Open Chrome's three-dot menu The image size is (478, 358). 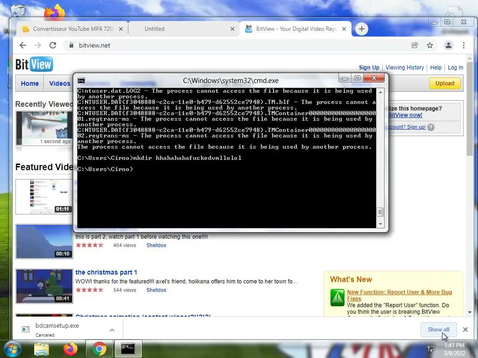coord(464,45)
